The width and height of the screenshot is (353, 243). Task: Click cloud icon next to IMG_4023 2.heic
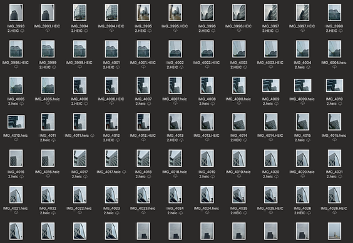pyautogui.click(x=117, y=213)
